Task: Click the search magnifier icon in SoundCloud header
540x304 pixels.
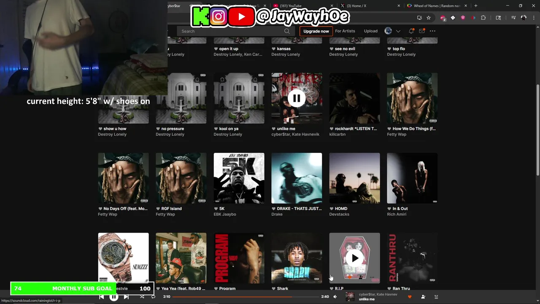Action: [287, 31]
